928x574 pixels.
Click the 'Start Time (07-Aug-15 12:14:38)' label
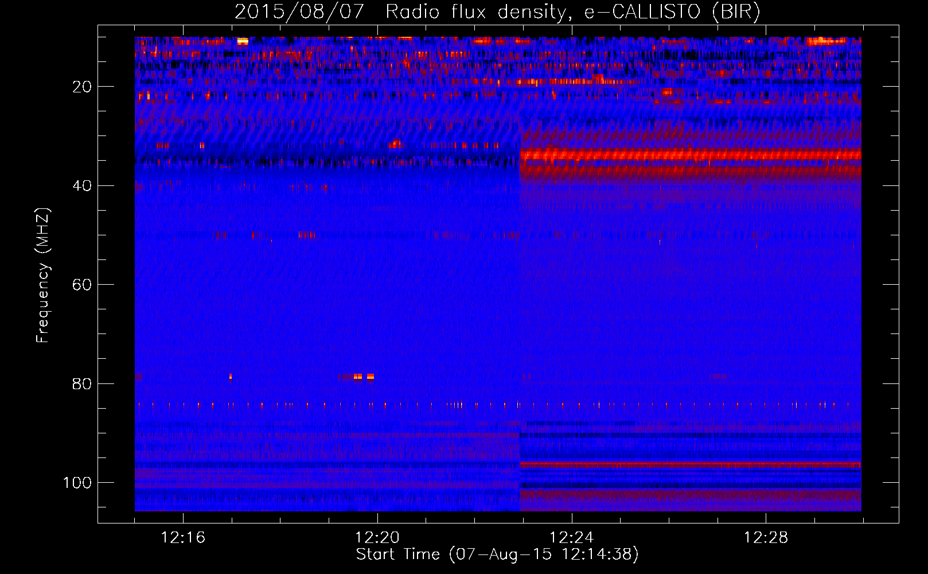pyautogui.click(x=497, y=554)
